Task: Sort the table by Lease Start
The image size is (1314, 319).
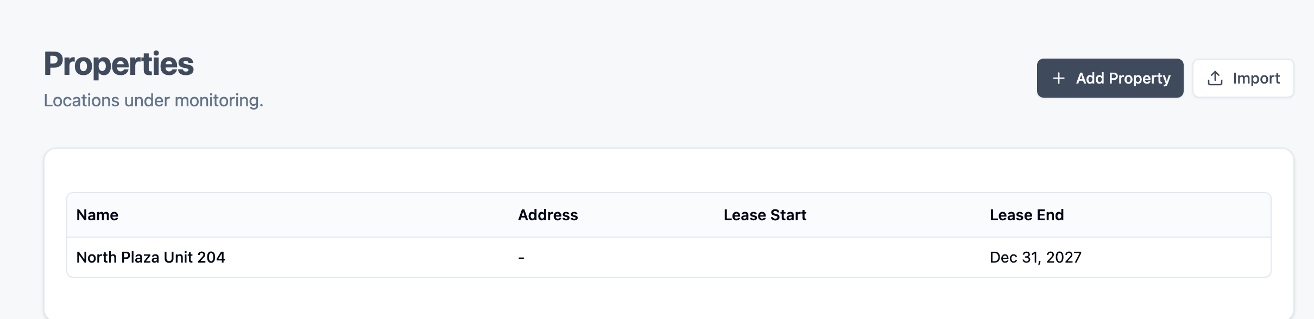Action: coord(765,215)
